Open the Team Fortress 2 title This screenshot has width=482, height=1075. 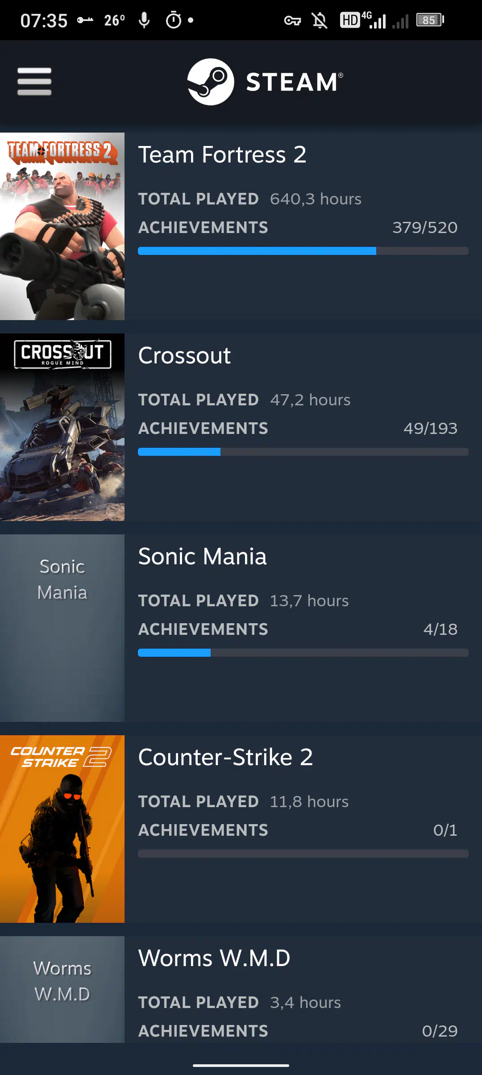tap(222, 155)
